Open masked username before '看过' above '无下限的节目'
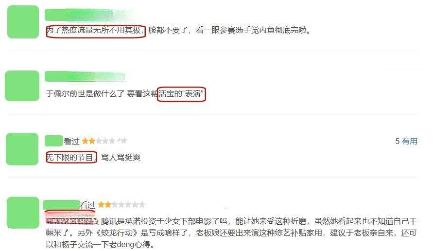The height and width of the screenshot is (251, 433). click(x=53, y=141)
